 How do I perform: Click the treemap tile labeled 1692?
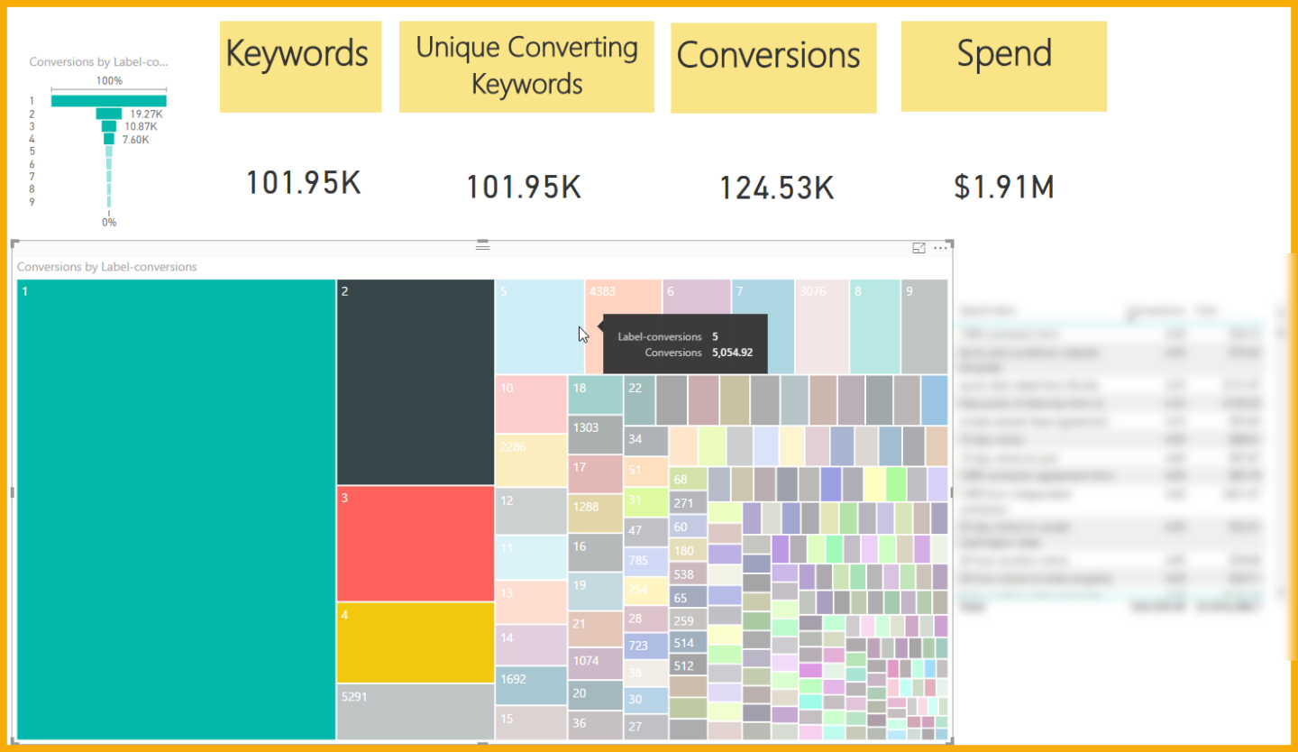pyautogui.click(x=531, y=685)
